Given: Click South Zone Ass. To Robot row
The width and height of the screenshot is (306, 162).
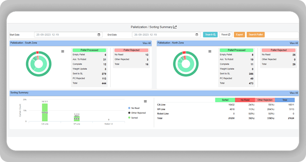Looking at the screenshot, I should coord(89,59).
